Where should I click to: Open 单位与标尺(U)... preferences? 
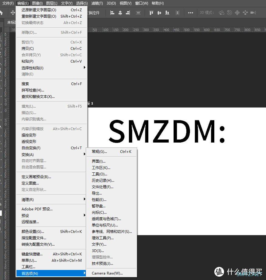[x=112, y=225]
